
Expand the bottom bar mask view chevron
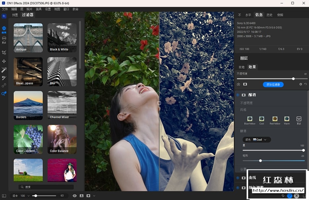click(x=94, y=196)
